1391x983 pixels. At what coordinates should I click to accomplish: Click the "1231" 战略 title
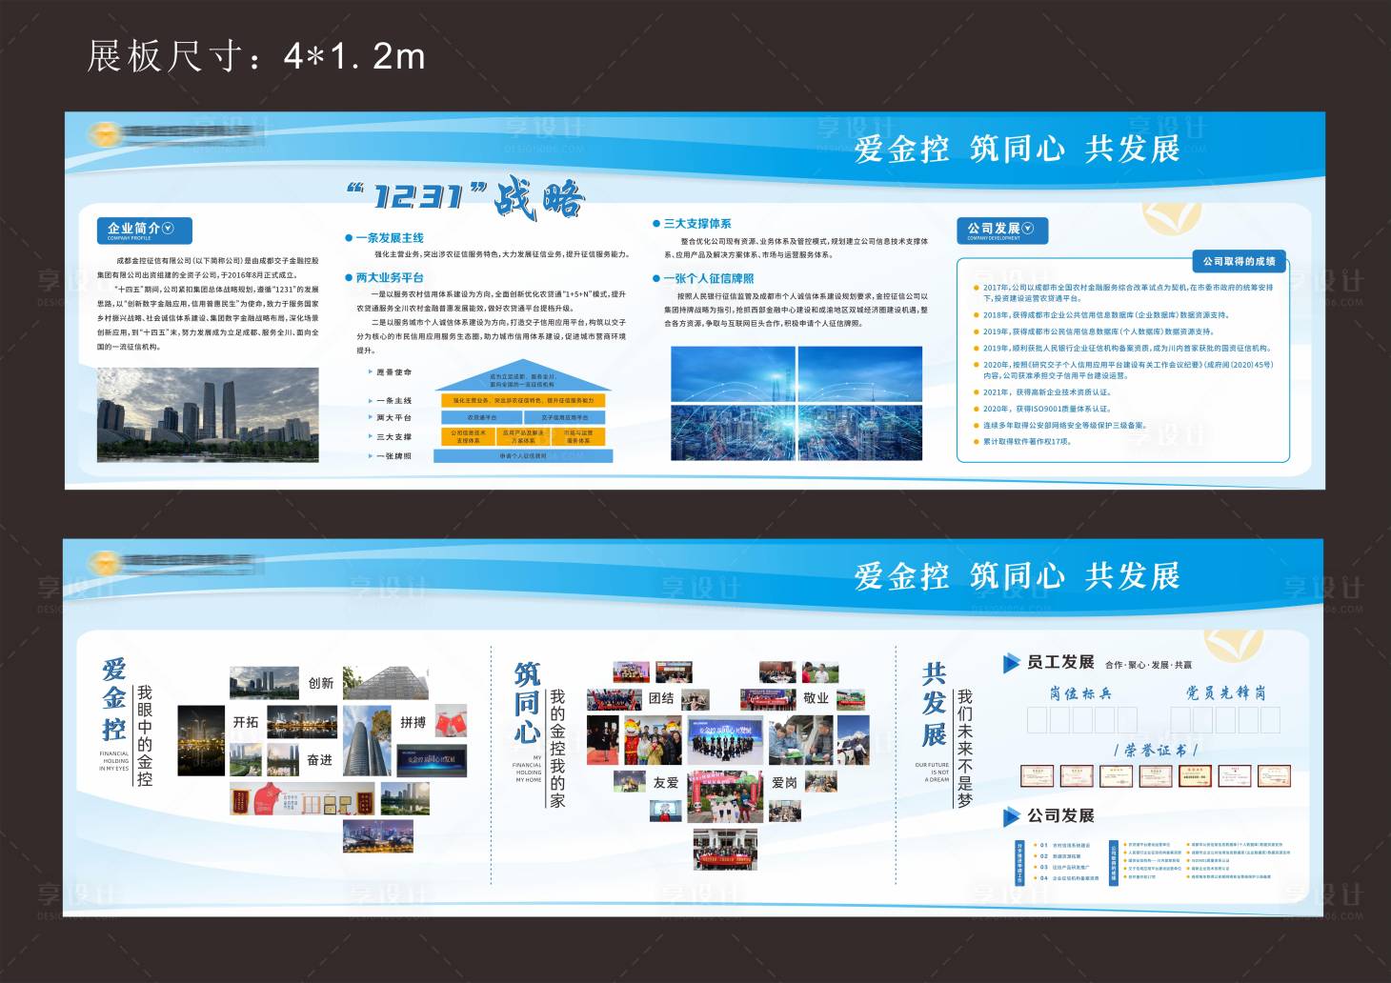[465, 197]
